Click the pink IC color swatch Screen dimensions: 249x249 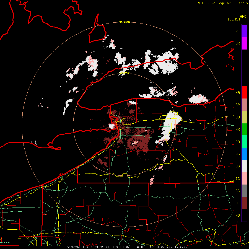coord(244,178)
